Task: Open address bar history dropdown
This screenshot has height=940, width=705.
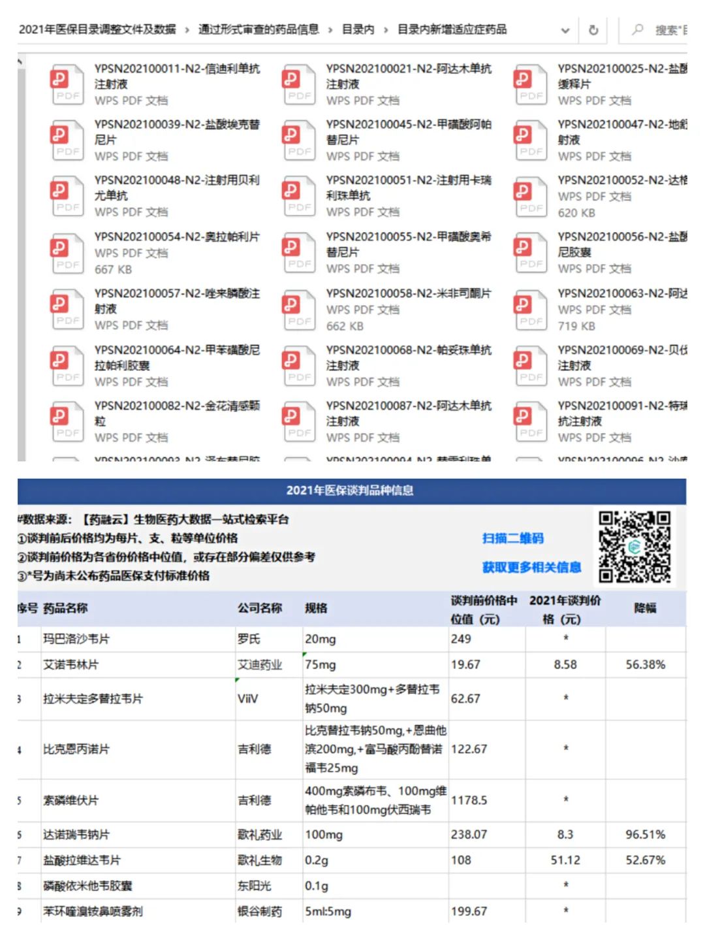Action: click(565, 30)
